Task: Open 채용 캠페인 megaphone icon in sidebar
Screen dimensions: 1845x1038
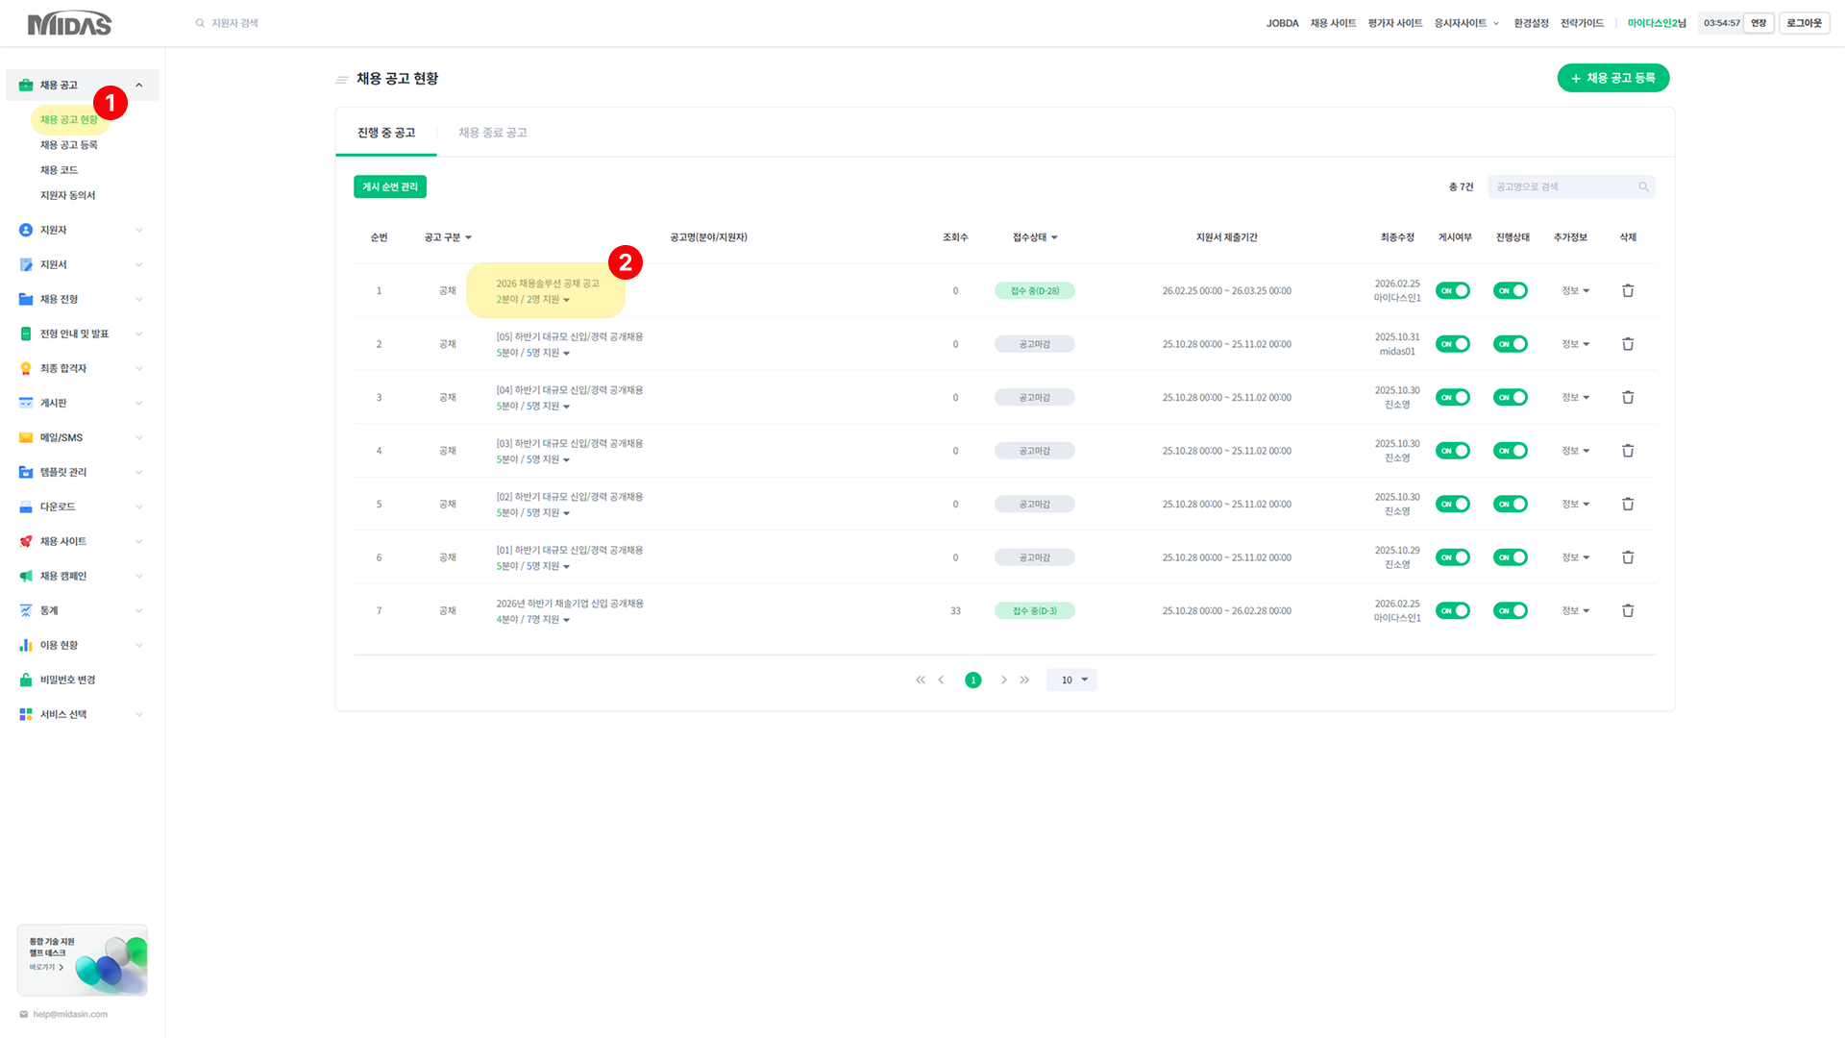Action: (x=26, y=576)
